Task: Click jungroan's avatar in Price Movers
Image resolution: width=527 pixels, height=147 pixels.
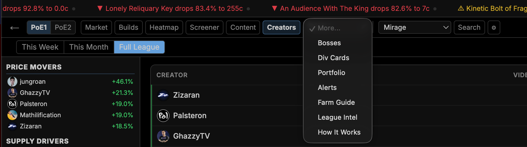Action: click(12, 82)
